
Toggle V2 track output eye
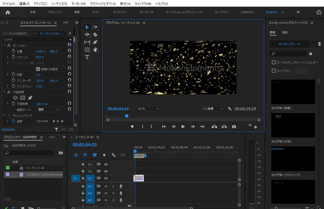106,171
